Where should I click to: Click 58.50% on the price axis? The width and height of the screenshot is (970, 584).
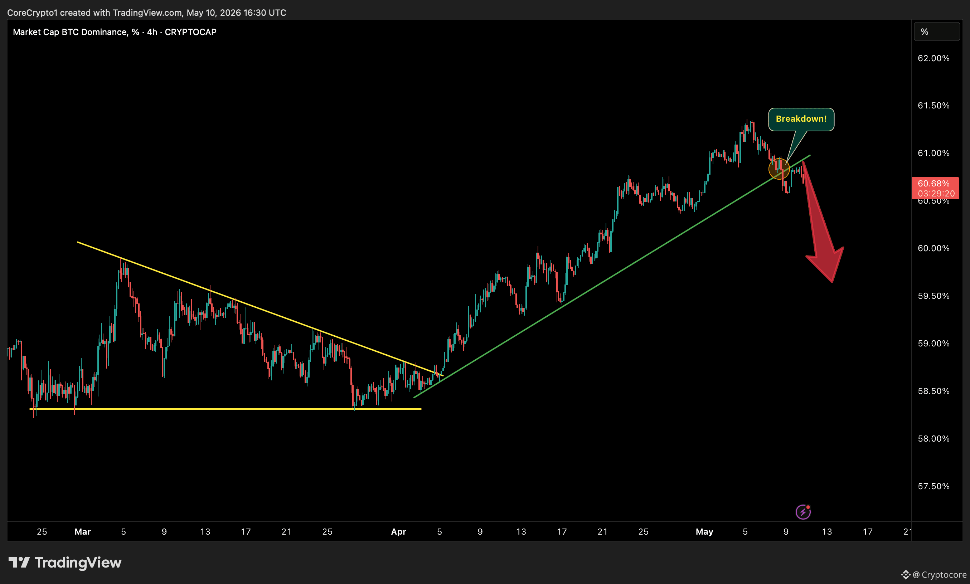[933, 391]
